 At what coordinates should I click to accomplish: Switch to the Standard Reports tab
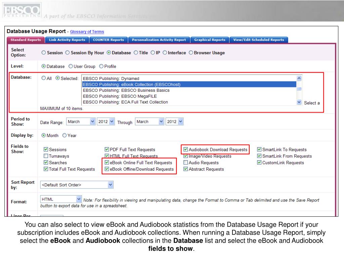(26, 40)
